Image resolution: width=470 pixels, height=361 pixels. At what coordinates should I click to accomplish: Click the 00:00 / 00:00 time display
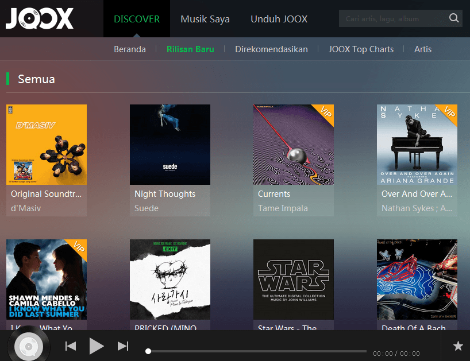coord(396,354)
